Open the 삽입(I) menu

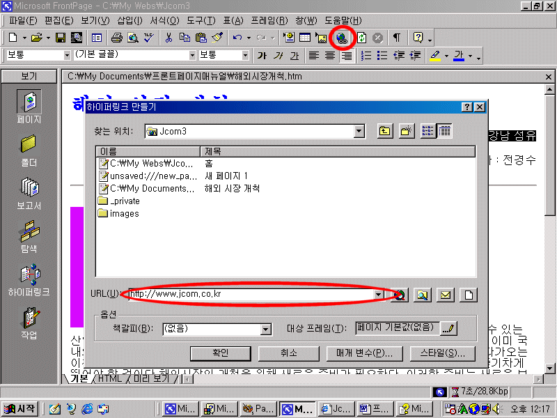pyautogui.click(x=130, y=21)
